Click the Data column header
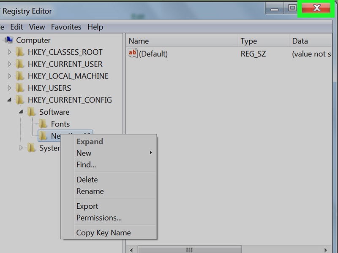The width and height of the screenshot is (338, 253). click(x=311, y=41)
